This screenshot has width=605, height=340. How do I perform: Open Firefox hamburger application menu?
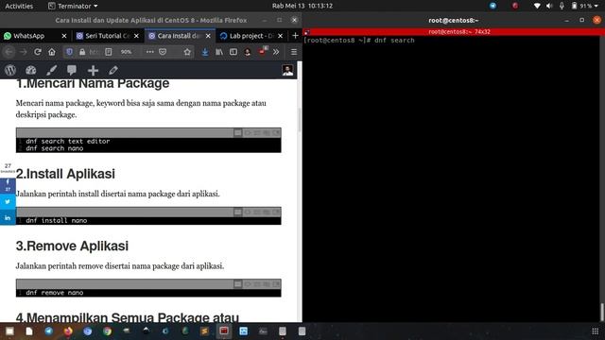pyautogui.click(x=294, y=52)
